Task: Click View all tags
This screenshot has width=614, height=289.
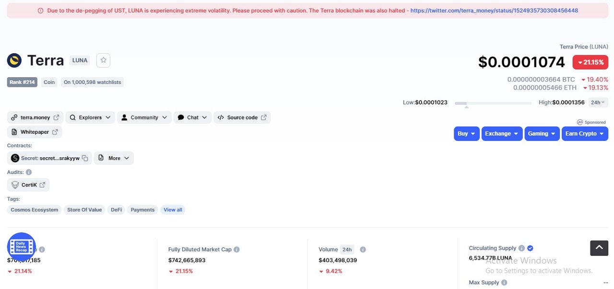Action: pos(173,210)
